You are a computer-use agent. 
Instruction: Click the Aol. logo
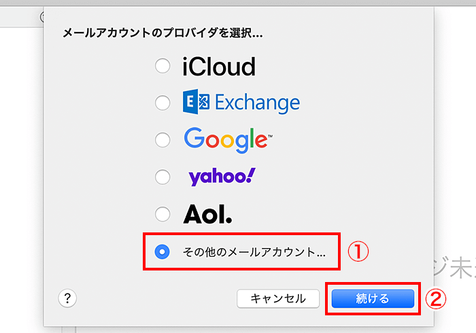pyautogui.click(x=207, y=215)
